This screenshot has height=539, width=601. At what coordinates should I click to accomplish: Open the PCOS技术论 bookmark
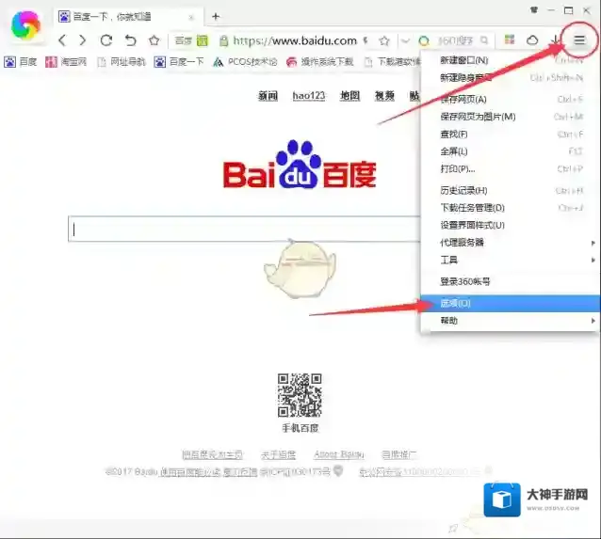coord(245,62)
